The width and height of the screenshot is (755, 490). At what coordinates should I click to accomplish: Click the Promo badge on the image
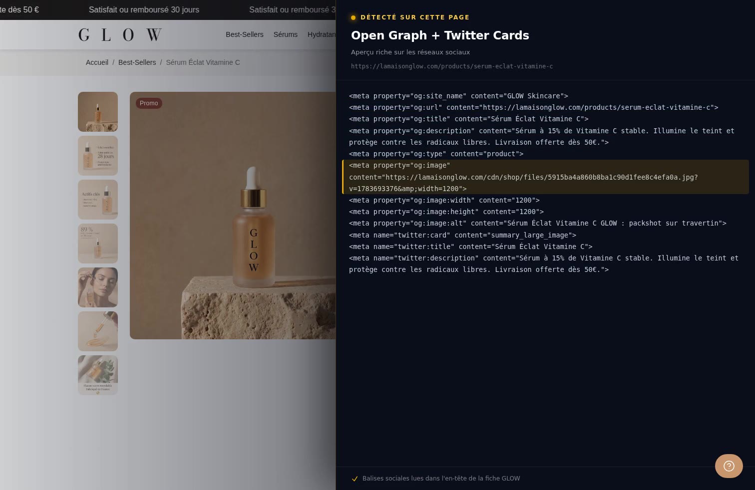click(149, 103)
